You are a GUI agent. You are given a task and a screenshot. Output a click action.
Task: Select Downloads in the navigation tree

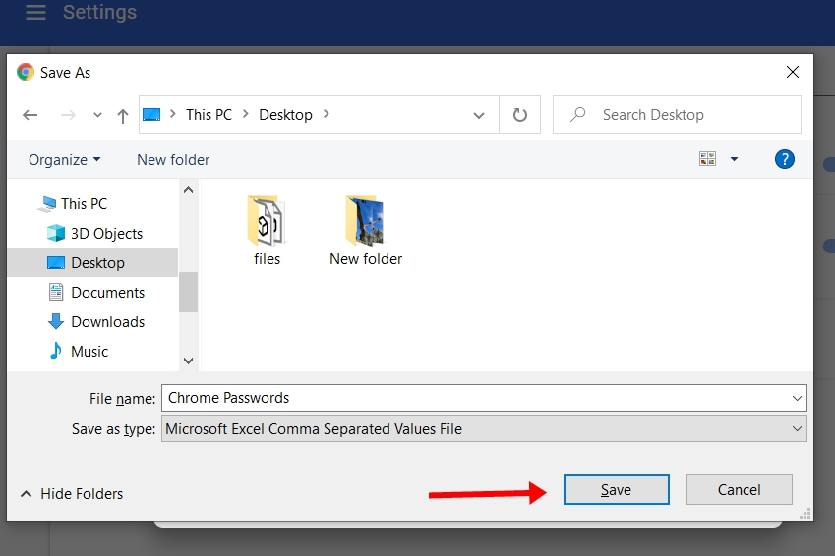(107, 321)
